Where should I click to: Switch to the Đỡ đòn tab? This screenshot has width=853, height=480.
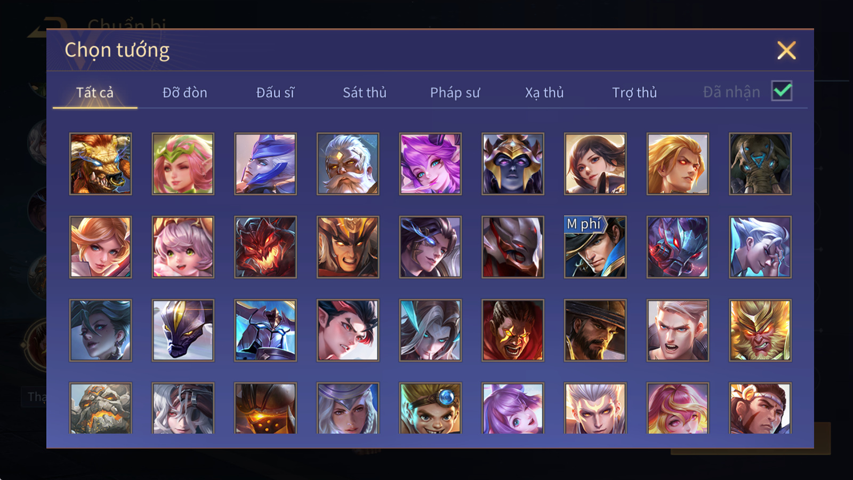[185, 92]
